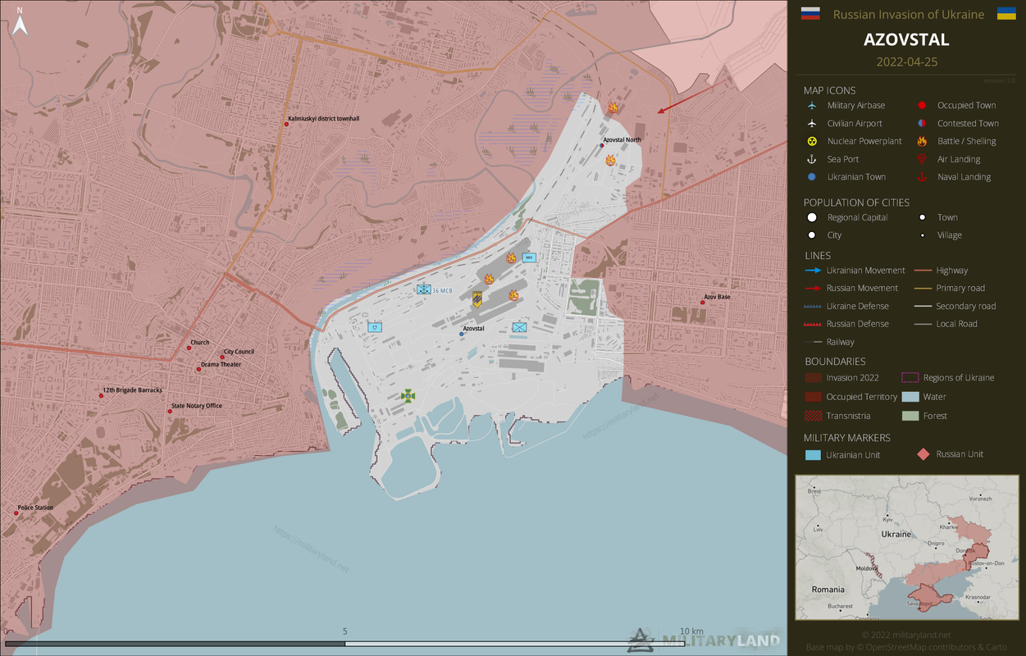Viewport: 1026px width, 656px height.
Task: Click the Azov regiment yellow shield emblem
Action: click(477, 299)
